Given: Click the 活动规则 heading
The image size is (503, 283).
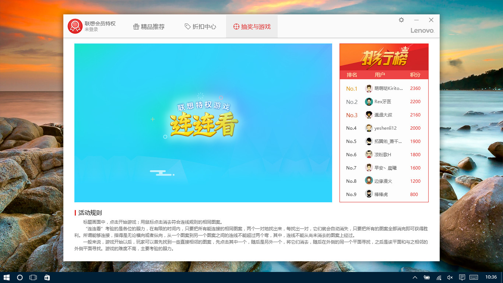Looking at the screenshot, I should pos(90,213).
